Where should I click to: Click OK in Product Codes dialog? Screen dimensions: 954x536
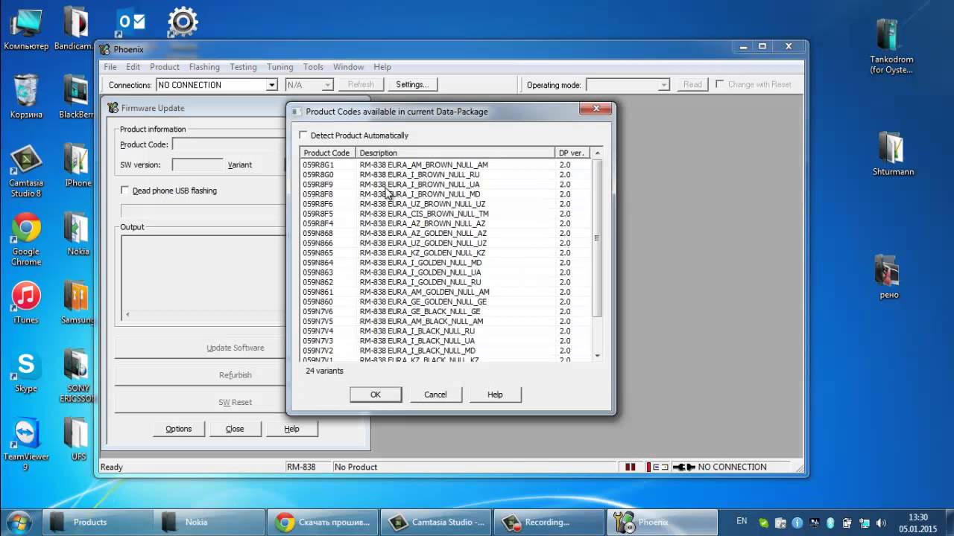click(376, 395)
